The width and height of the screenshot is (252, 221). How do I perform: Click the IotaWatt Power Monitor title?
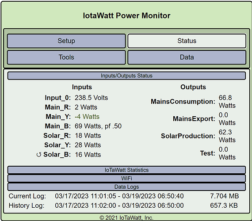coord(126,15)
